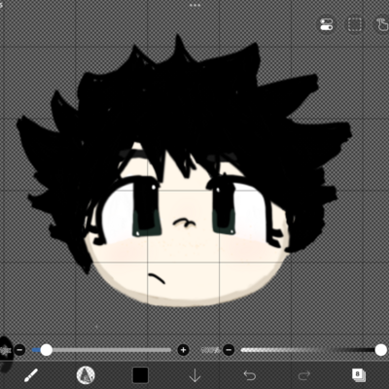389x389 pixels.
Task: Tap the character's small nose mark on canvas
Action: (184, 223)
